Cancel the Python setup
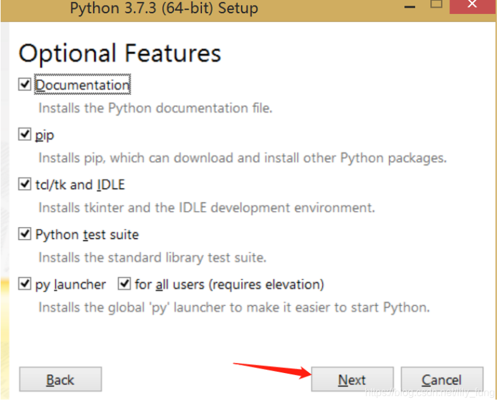This screenshot has width=500, height=404. pos(442,379)
